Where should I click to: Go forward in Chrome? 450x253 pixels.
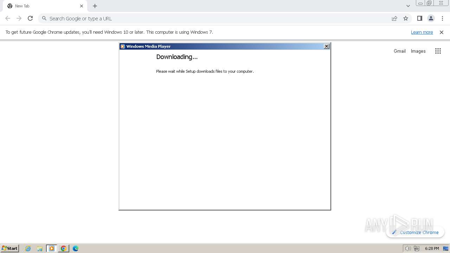(19, 18)
